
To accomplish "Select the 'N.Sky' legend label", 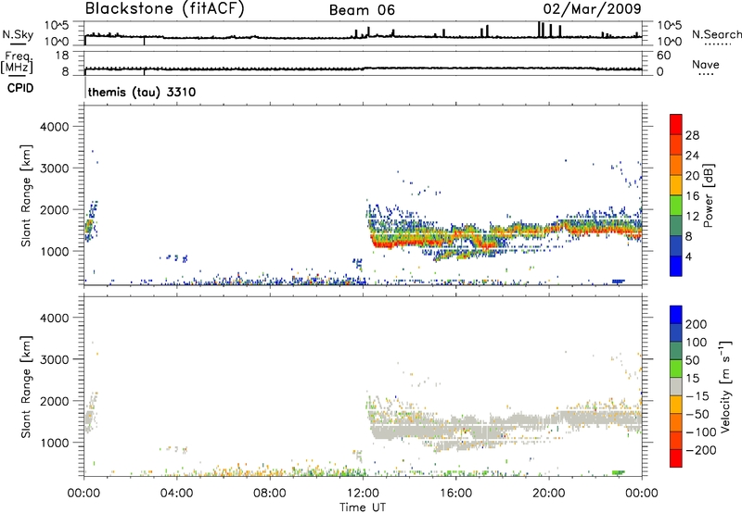I will (x=18, y=34).
